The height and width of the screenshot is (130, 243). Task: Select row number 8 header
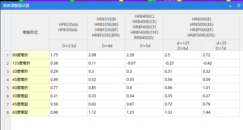point(8,112)
